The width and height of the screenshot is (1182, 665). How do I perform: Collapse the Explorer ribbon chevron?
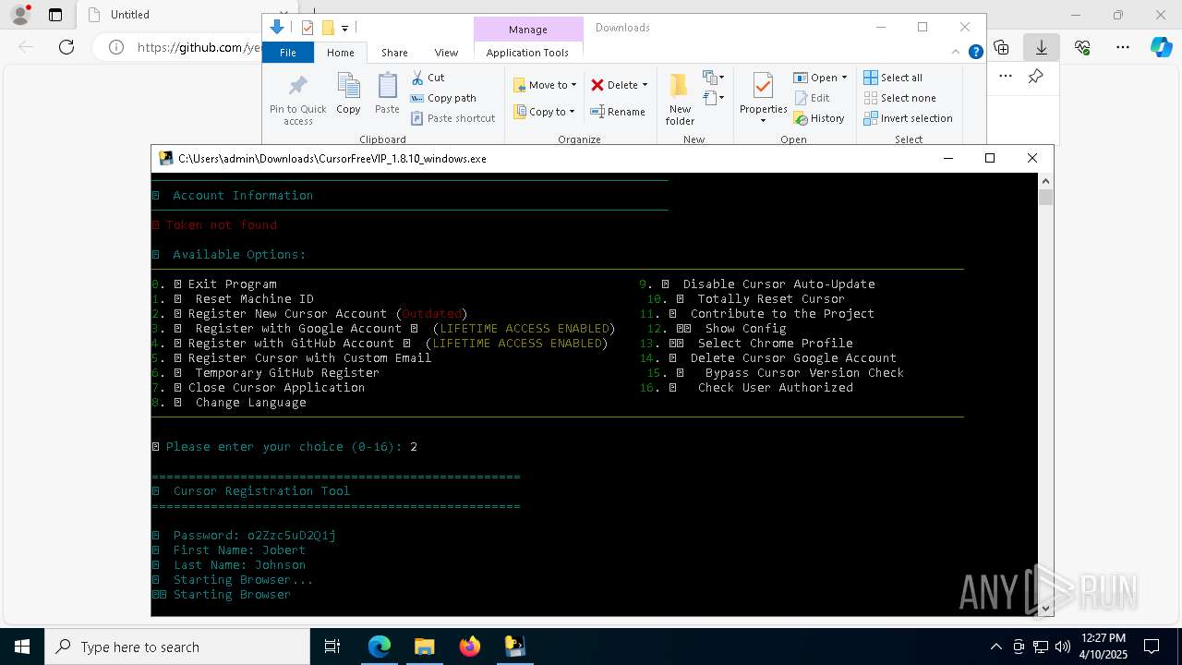957,53
